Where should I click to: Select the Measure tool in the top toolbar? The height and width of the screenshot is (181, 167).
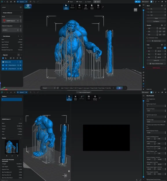(72, 6)
